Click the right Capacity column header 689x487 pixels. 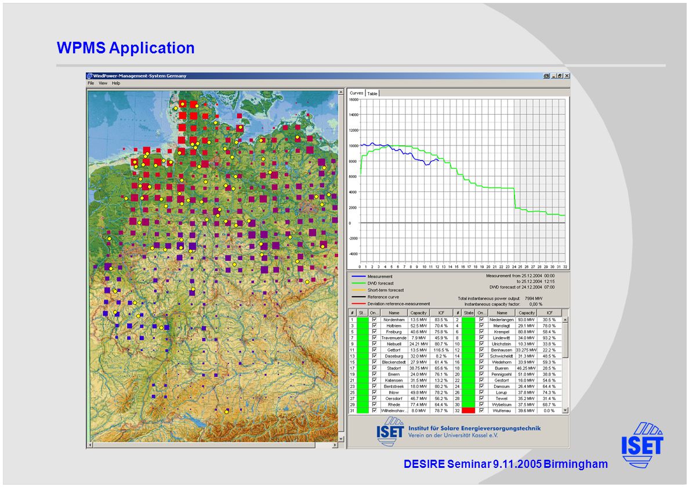(x=527, y=313)
